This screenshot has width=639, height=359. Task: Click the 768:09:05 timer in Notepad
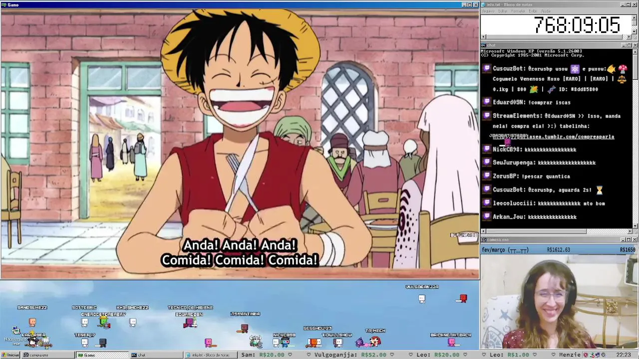577,25
